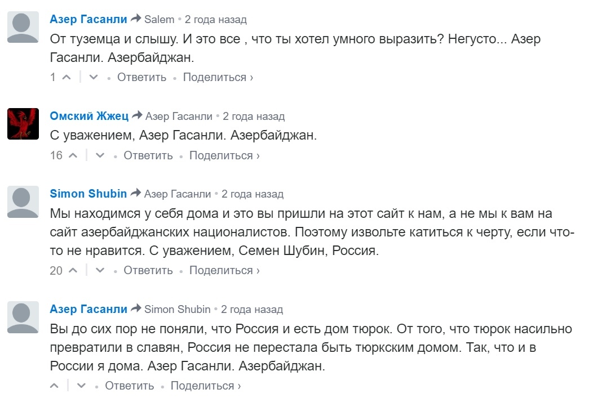Screen dimensions: 589x398
Task: Expand share options under Simon Shubin's comment
Action: (224, 270)
